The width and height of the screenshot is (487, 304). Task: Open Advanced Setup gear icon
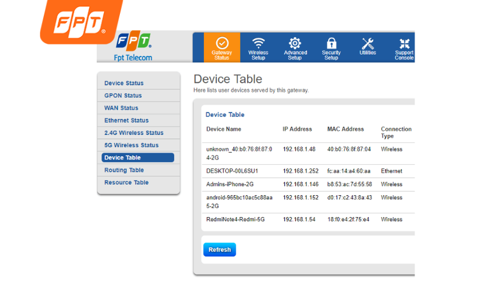tap(295, 43)
